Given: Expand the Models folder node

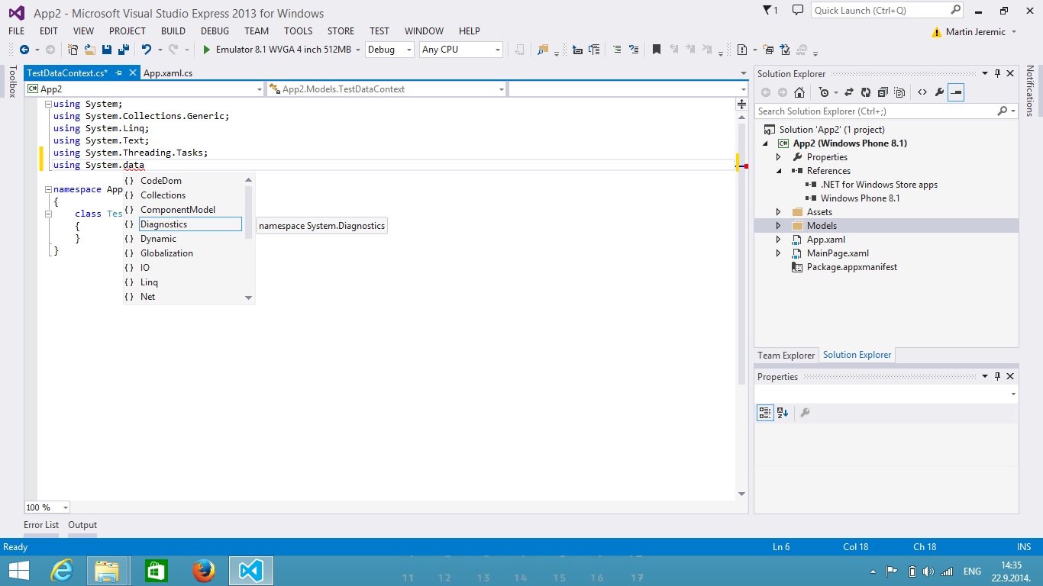Looking at the screenshot, I should point(779,226).
